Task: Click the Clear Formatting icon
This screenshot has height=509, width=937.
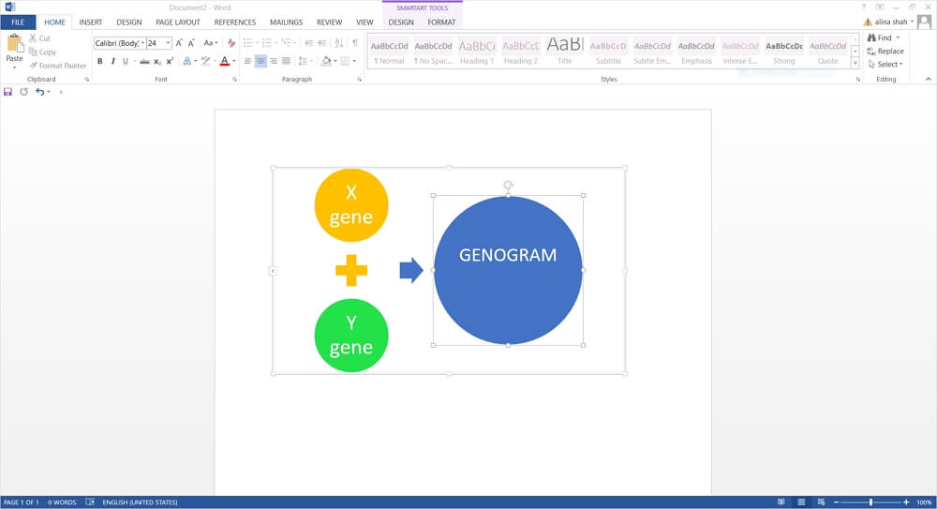Action: pos(231,43)
